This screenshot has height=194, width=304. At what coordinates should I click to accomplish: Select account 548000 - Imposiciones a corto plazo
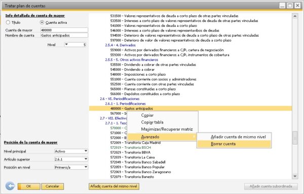tap(138, 74)
